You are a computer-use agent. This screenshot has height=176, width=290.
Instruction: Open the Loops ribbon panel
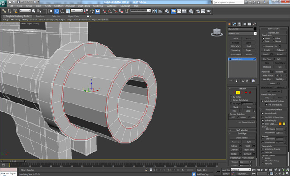69,20
